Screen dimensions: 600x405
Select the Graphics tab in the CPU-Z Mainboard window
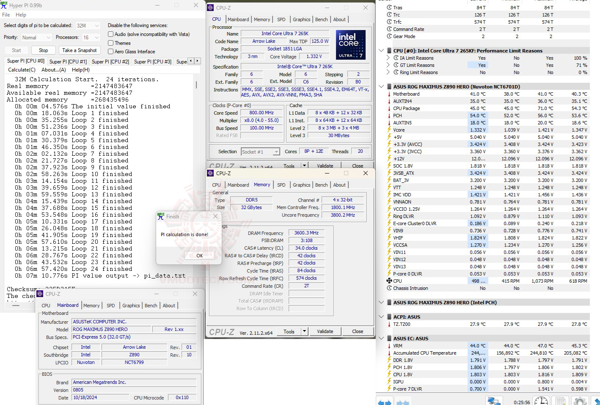(131, 306)
